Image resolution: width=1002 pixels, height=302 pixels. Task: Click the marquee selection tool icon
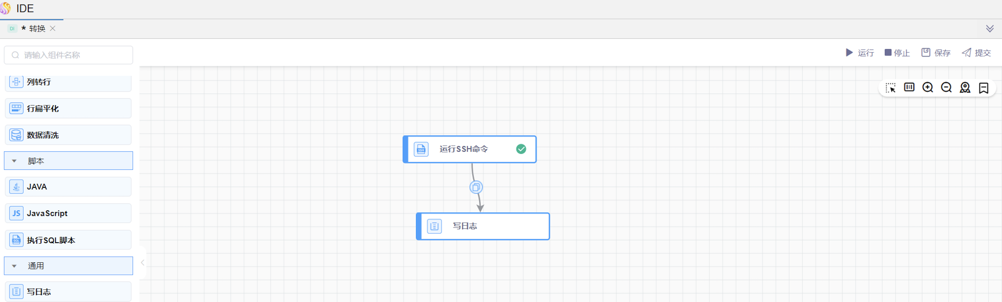click(x=890, y=88)
